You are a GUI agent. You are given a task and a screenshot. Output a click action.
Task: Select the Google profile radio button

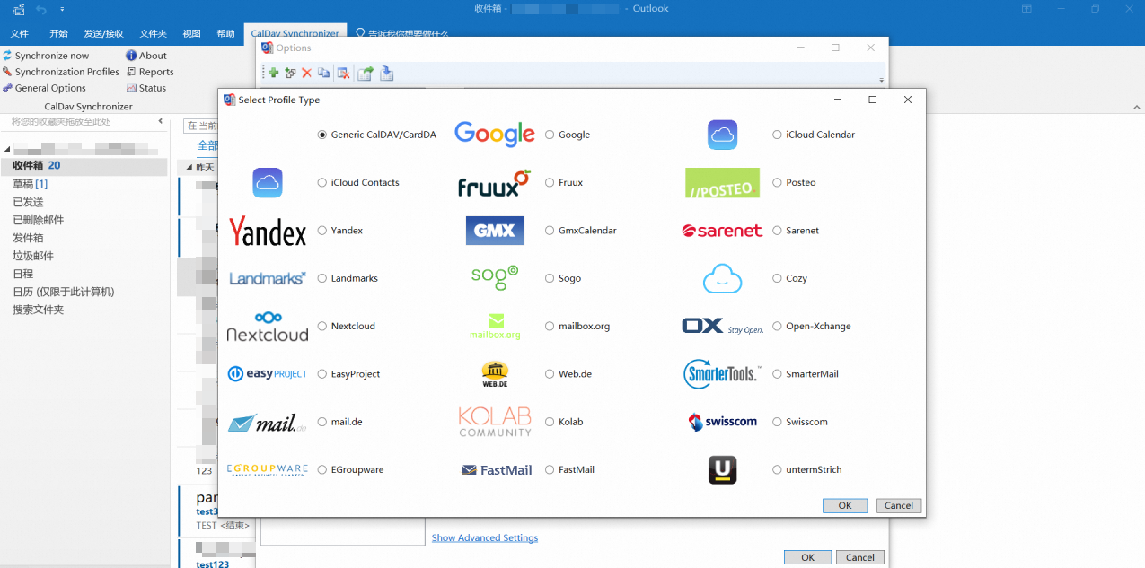[x=550, y=135]
